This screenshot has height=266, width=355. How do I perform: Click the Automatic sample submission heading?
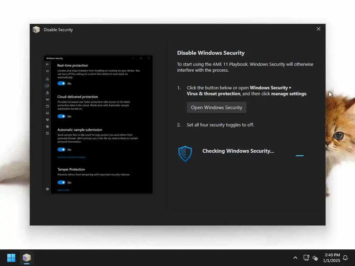[80, 130]
